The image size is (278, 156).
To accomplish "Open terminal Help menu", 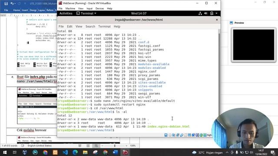I will click(x=117, y=26).
